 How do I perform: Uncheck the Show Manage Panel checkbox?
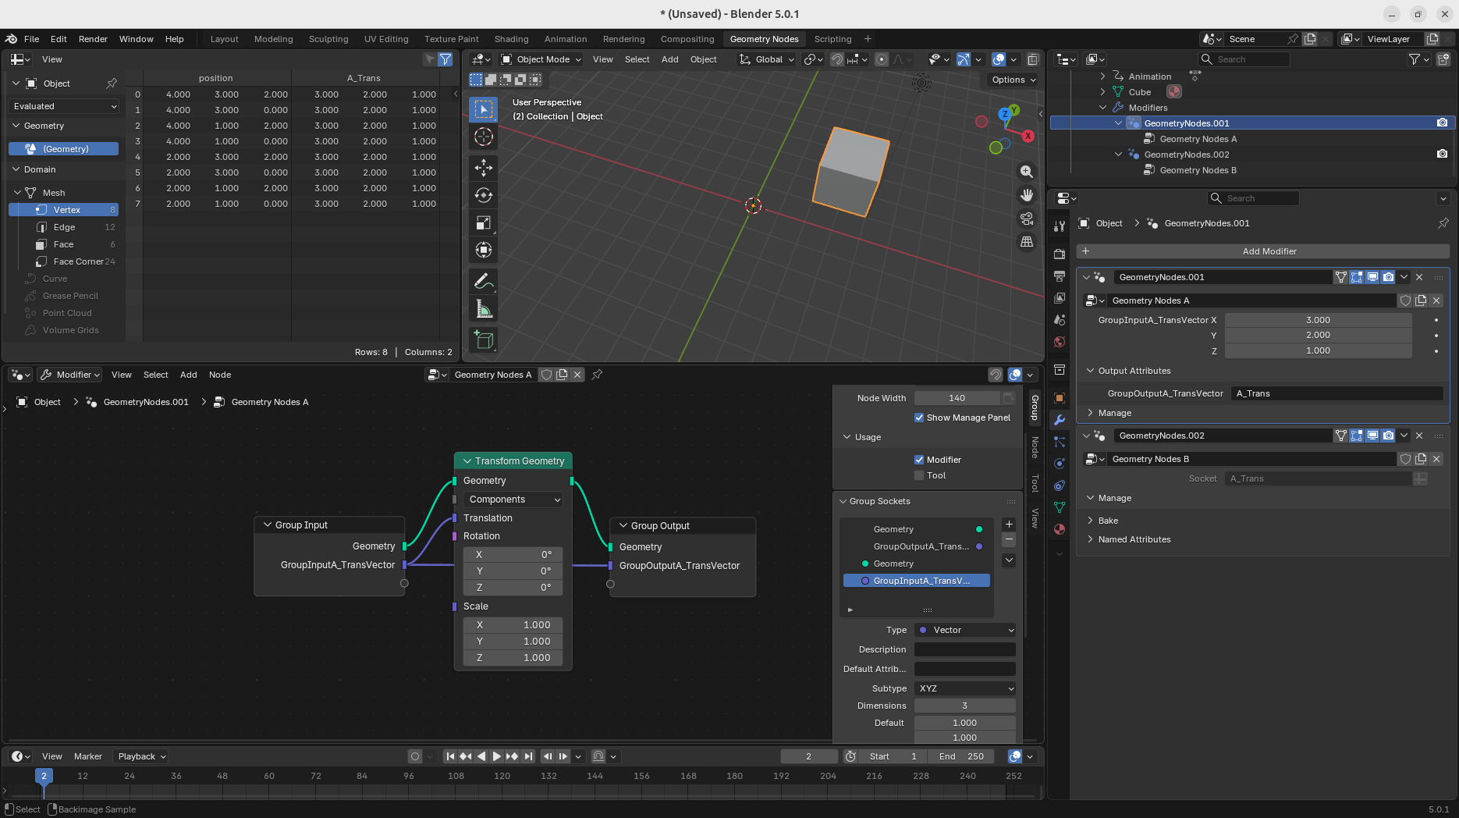919,418
